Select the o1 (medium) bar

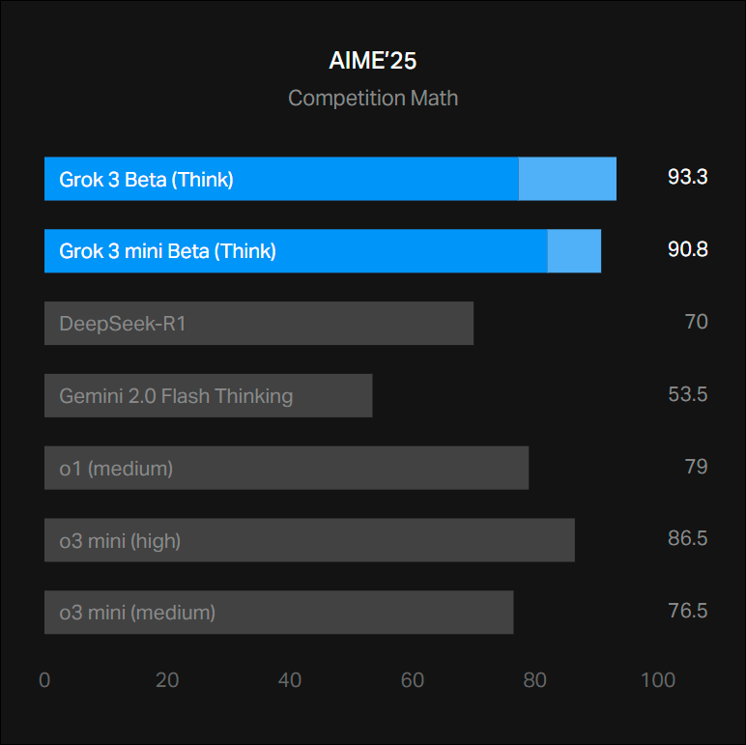click(286, 468)
